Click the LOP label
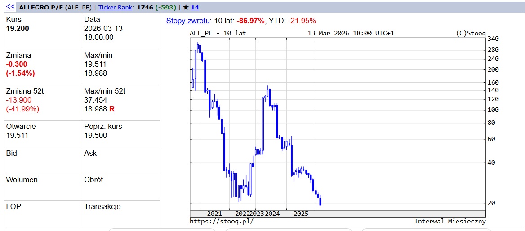Image resolution: width=525 pixels, height=231 pixels. point(13,207)
